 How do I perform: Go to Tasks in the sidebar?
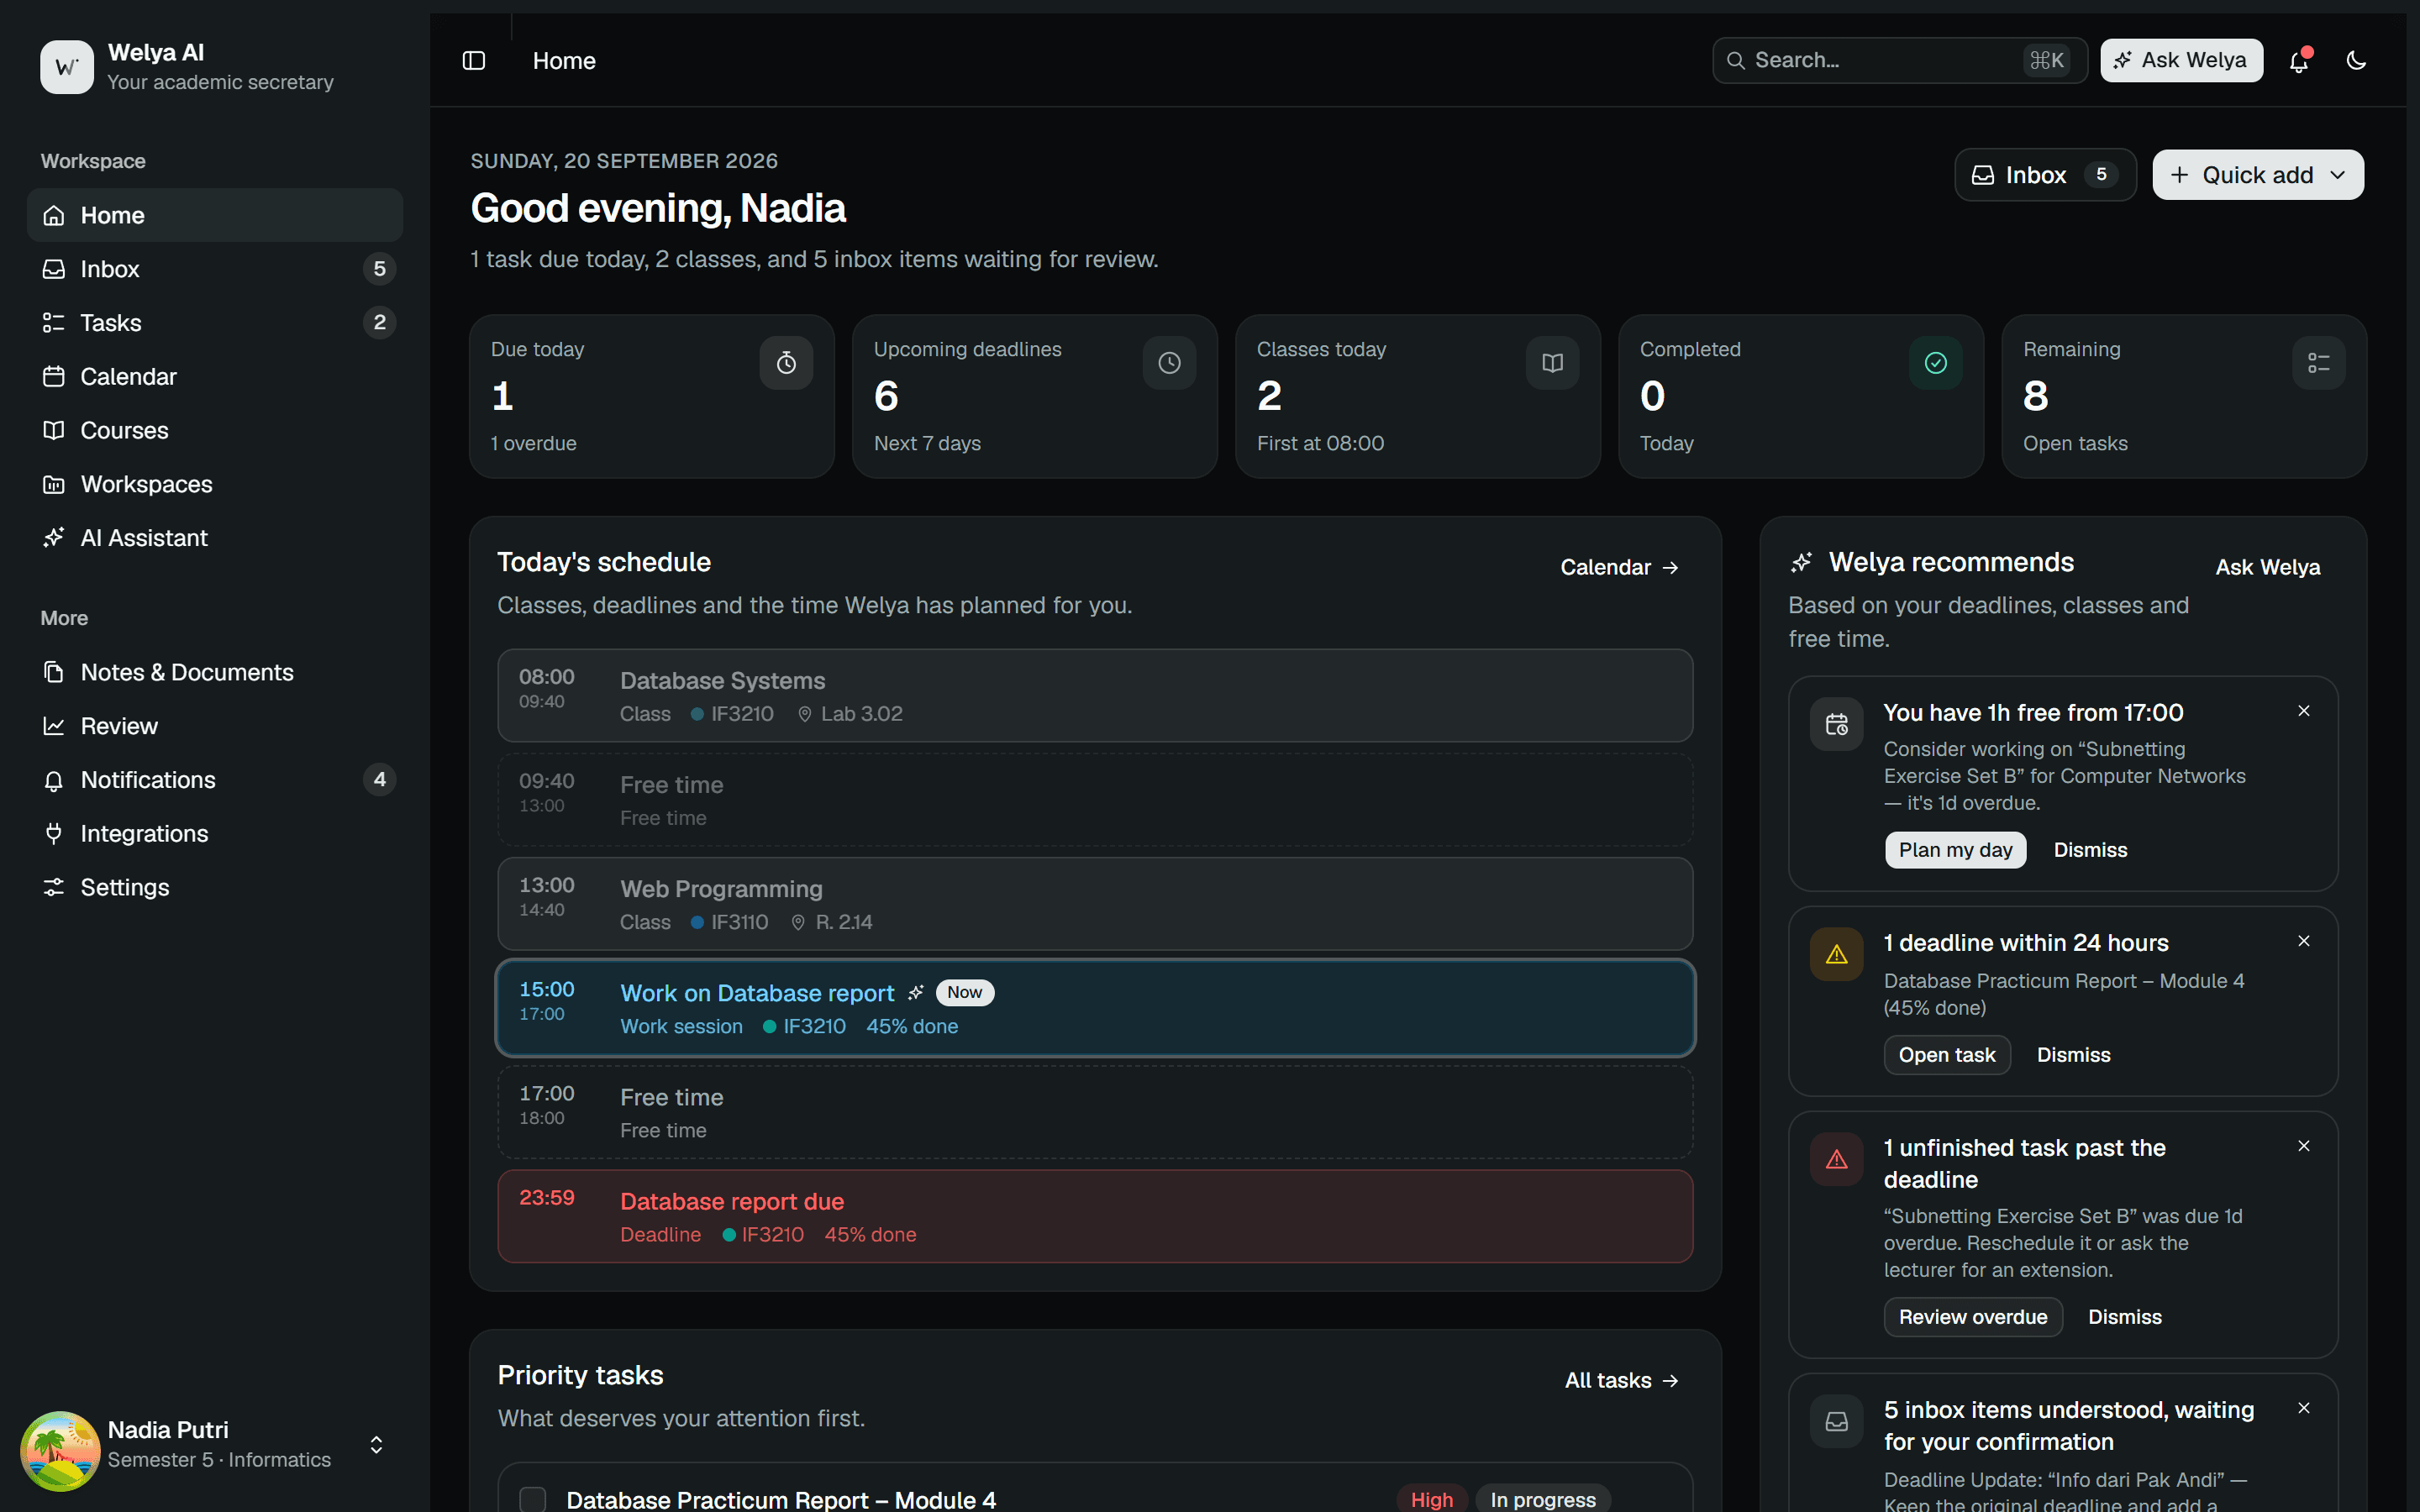(215, 323)
